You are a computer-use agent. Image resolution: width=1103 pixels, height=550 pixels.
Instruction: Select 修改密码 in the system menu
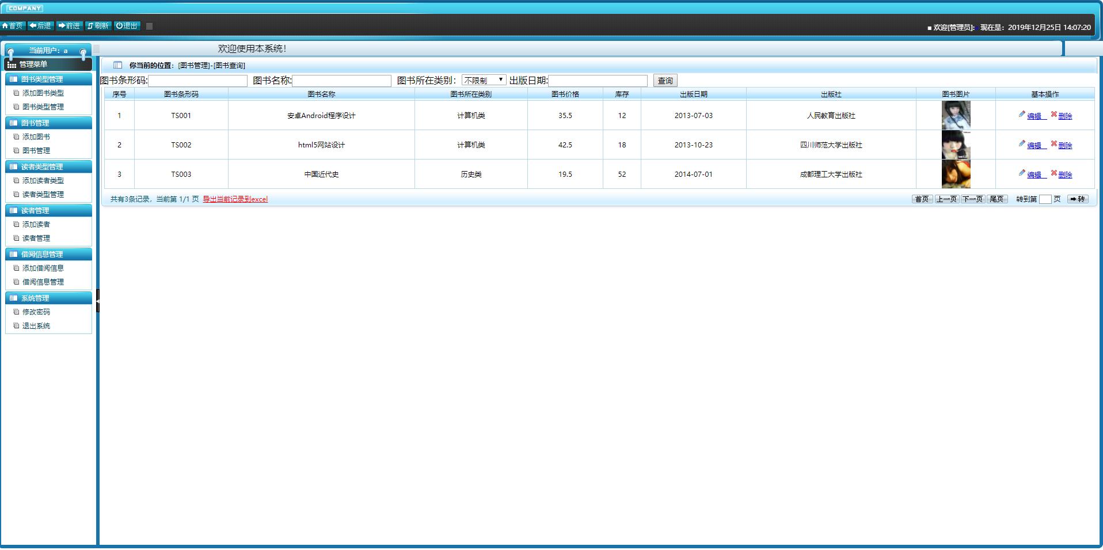(36, 312)
